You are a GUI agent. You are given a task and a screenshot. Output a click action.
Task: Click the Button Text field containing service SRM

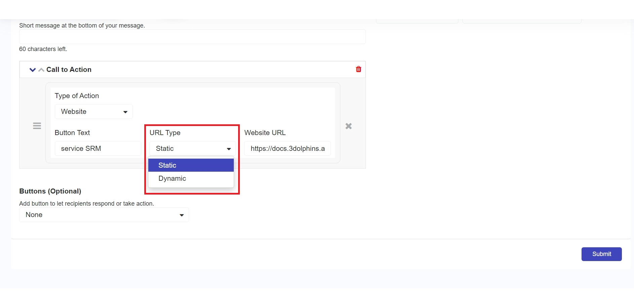click(98, 149)
